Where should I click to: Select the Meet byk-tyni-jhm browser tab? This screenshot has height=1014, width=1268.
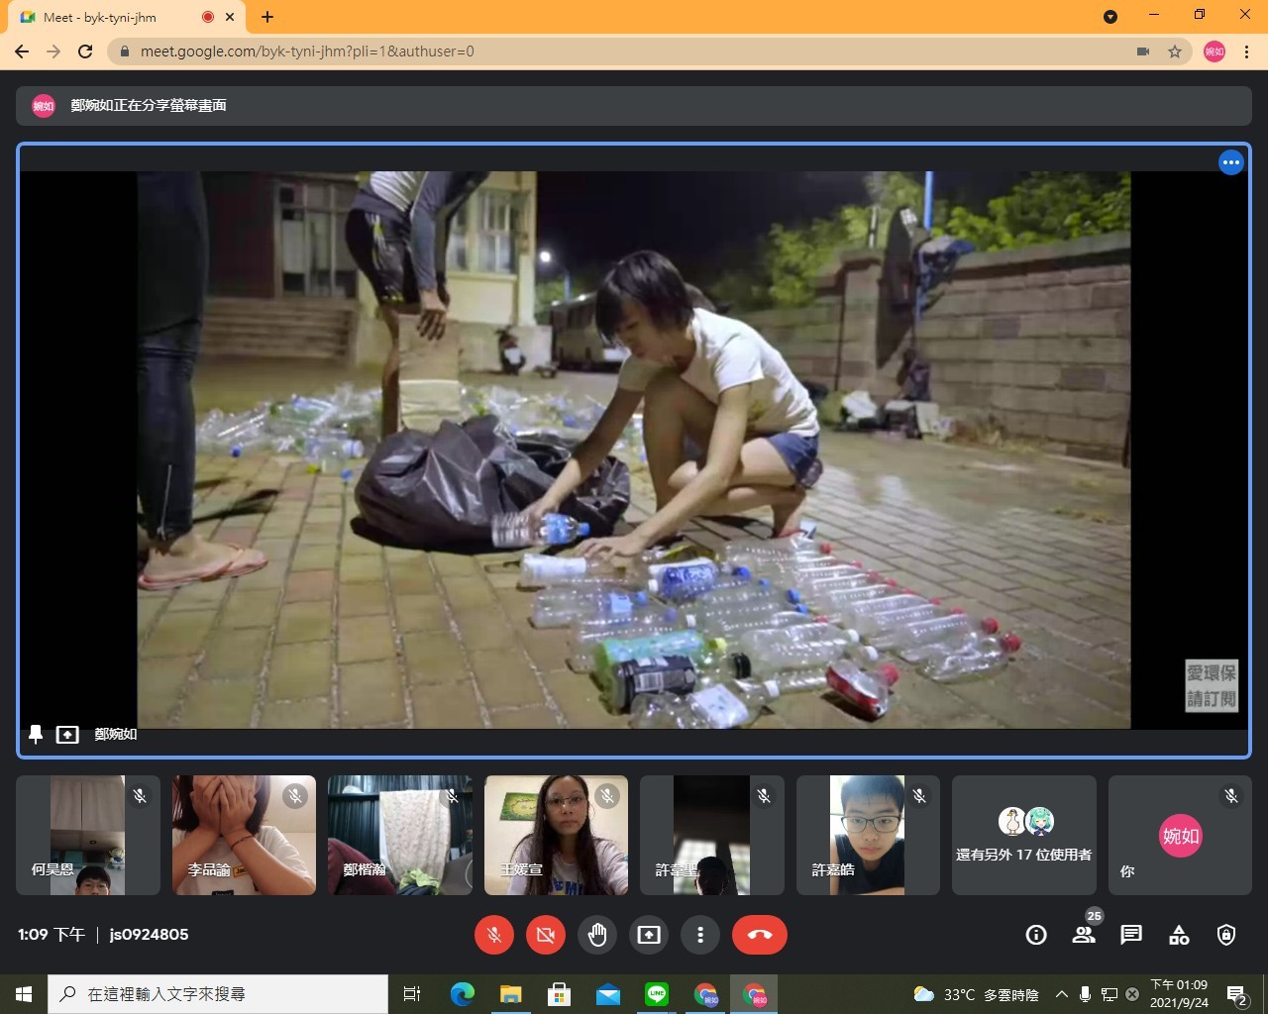point(109,17)
